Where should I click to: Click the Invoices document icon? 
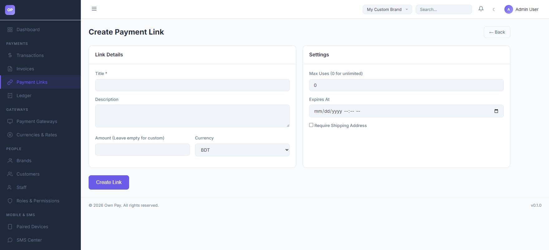pyautogui.click(x=10, y=69)
